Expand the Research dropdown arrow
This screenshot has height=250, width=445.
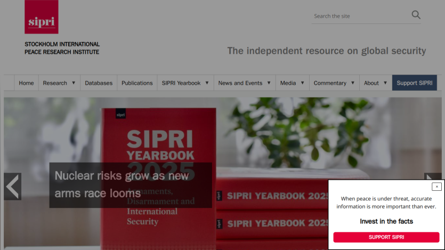(74, 83)
